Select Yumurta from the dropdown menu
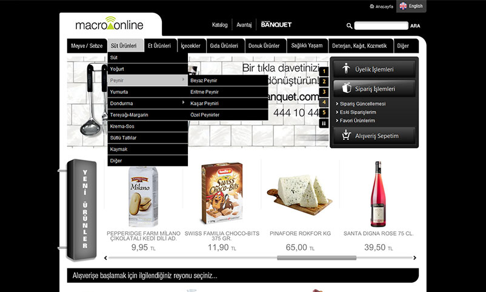 pos(147,91)
